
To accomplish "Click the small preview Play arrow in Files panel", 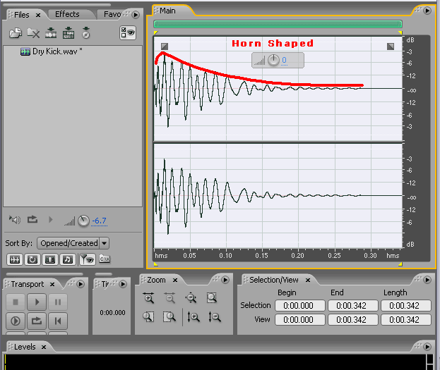I will pos(51,220).
